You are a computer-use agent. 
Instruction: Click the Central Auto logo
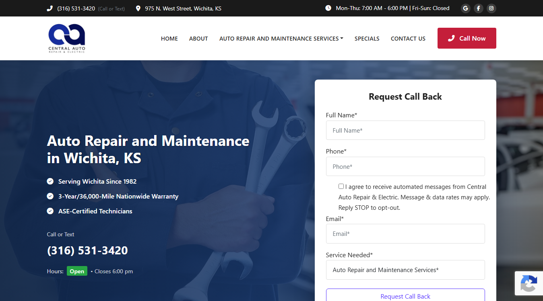click(x=67, y=38)
